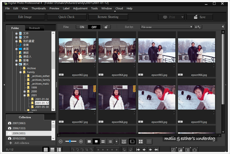Rotate image left
Viewport: 230px width, 154px height.
(124, 150)
